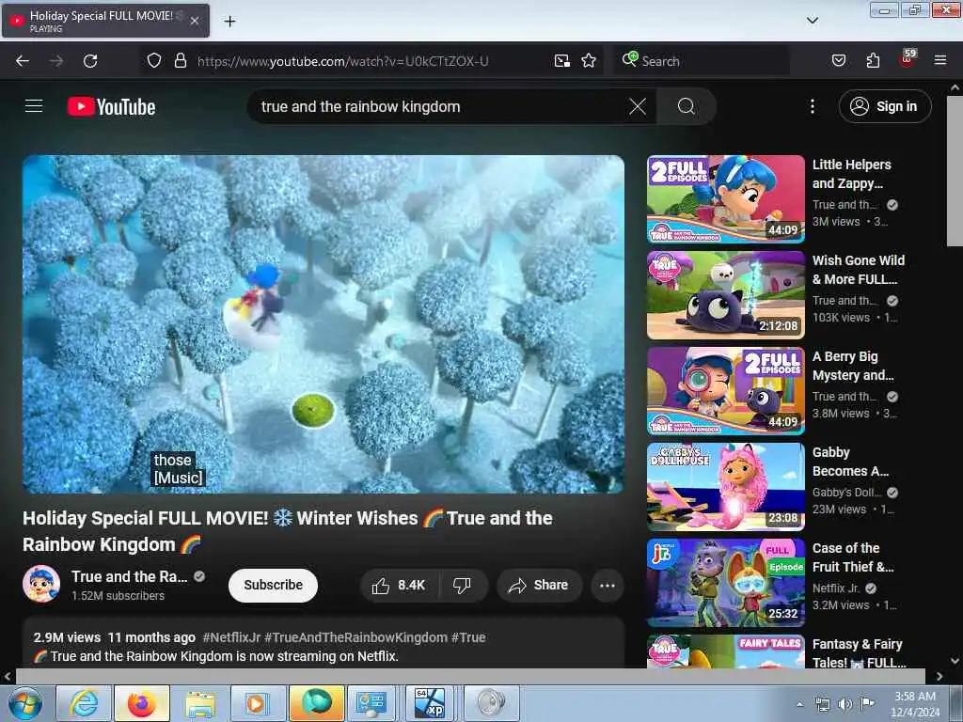Click the page vertical scrollbar thumb

point(955,171)
